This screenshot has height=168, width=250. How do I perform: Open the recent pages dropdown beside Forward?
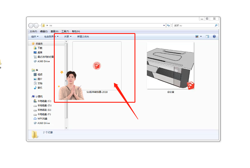(x=40, y=26)
